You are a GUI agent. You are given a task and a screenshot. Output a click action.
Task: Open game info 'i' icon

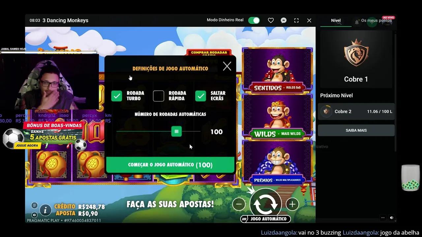click(45, 210)
